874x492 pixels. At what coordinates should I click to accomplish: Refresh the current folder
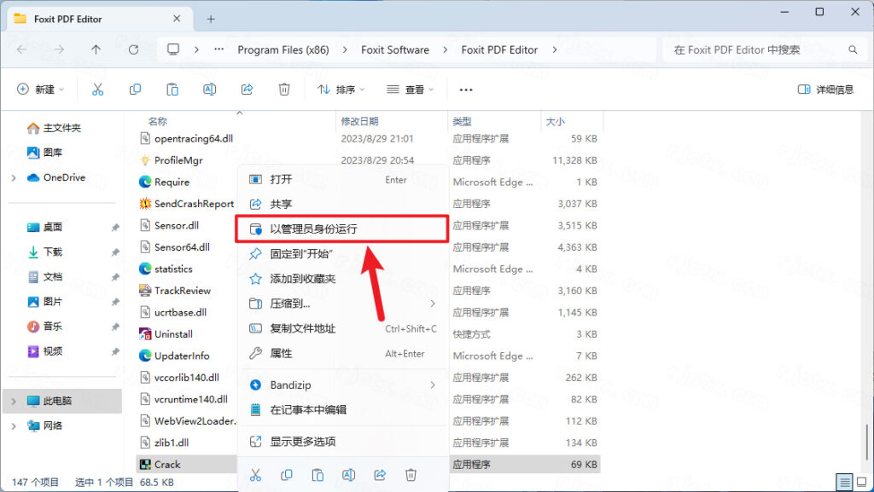coord(133,49)
